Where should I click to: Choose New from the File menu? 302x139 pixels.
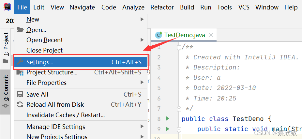81,19
